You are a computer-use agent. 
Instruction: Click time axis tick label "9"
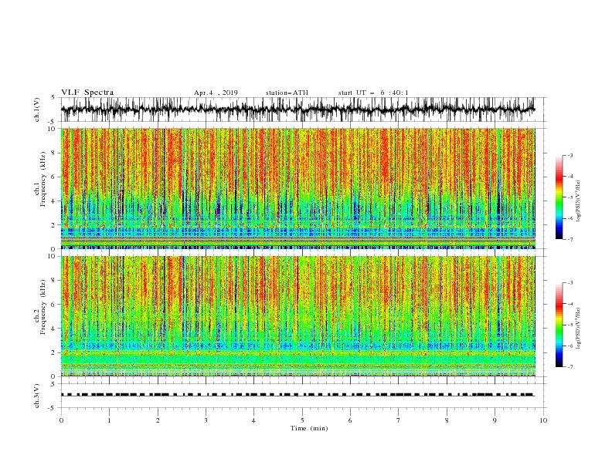tap(495, 420)
